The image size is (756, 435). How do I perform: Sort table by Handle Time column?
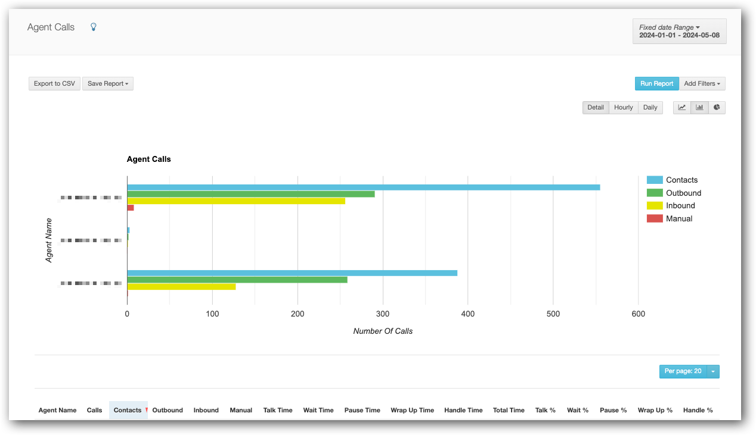click(x=463, y=410)
